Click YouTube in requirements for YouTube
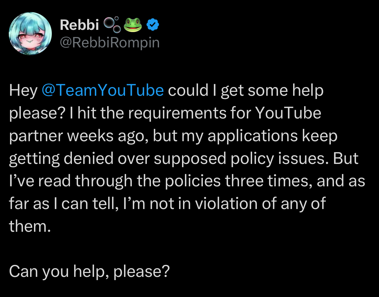Screen dimensions: 379x297 (288, 113)
